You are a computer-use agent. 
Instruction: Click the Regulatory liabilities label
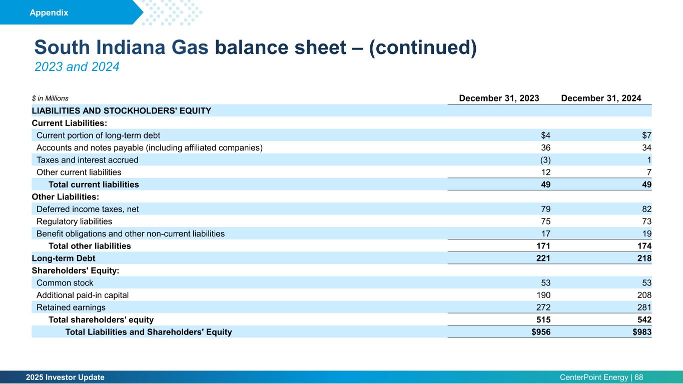pos(75,221)
